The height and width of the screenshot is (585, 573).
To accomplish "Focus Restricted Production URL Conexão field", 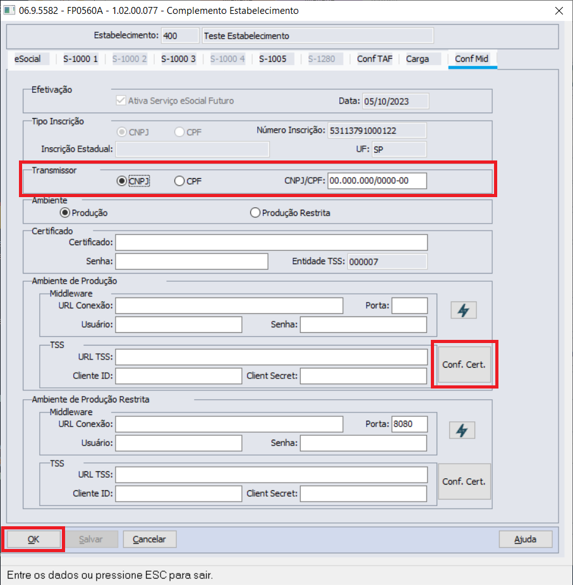I will tap(229, 424).
